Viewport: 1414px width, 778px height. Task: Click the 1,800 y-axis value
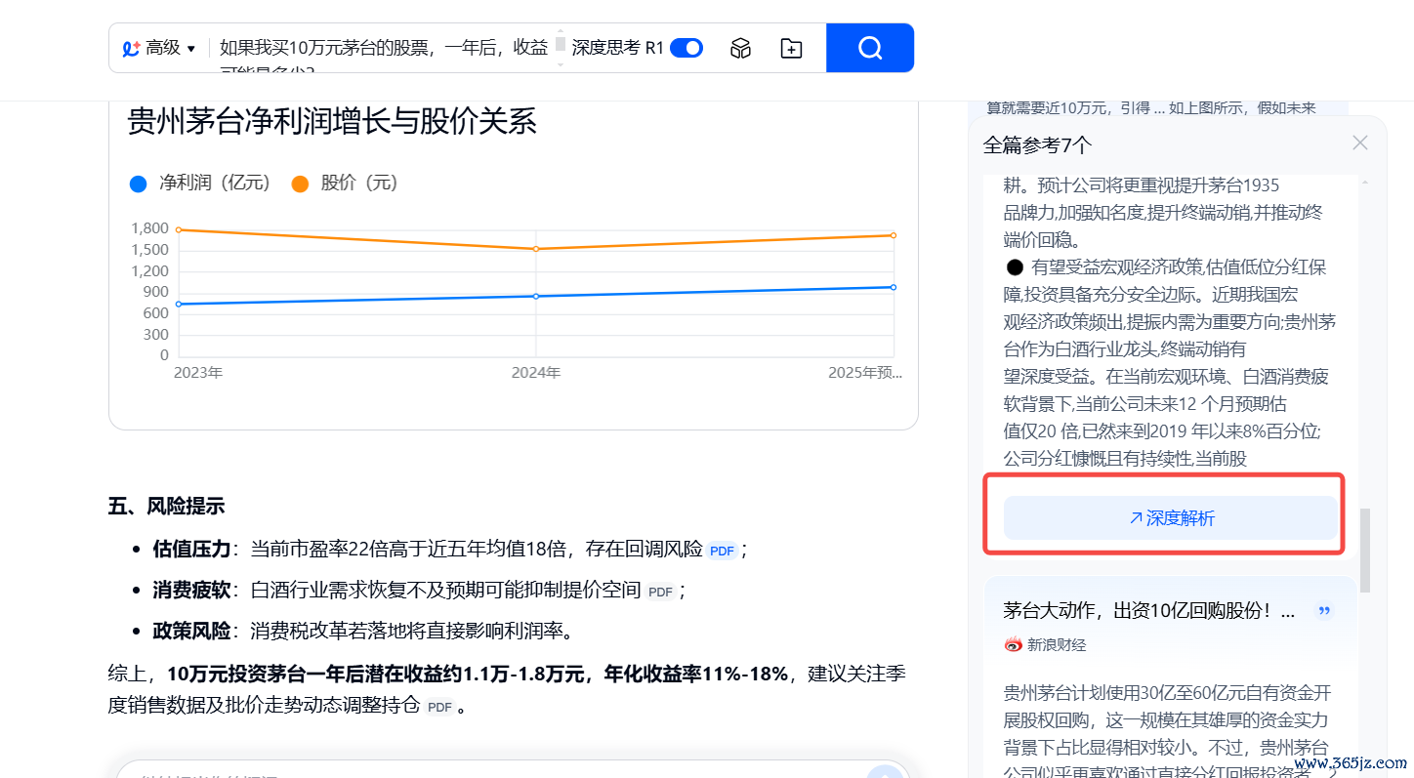coord(149,228)
